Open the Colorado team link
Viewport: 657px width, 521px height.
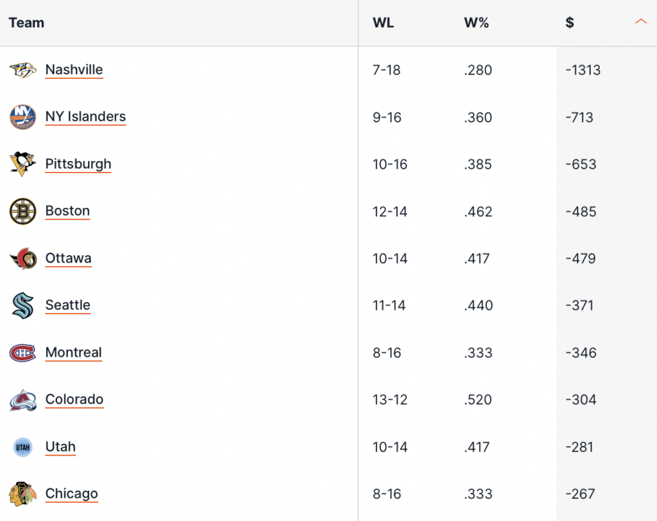(74, 399)
